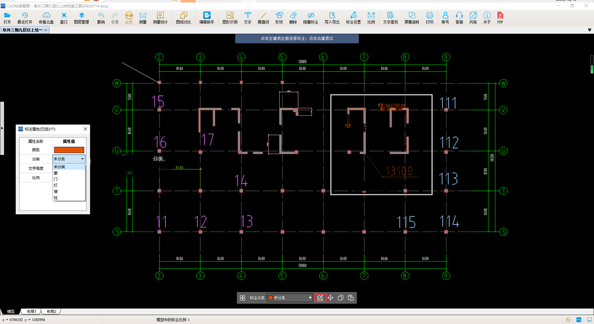The height and width of the screenshot is (324, 594).
Task: Select the 画直线 line drawing tool
Action: [263, 18]
